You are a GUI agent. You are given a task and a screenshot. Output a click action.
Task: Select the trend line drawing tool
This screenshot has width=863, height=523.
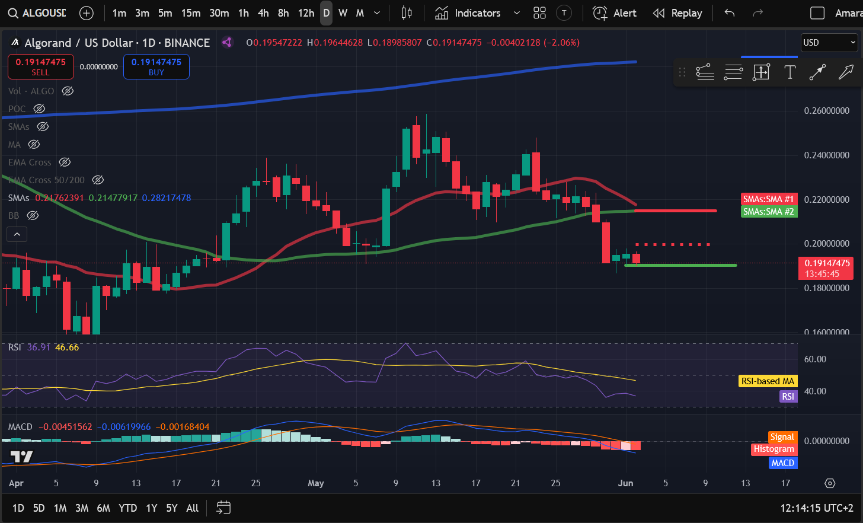point(705,72)
